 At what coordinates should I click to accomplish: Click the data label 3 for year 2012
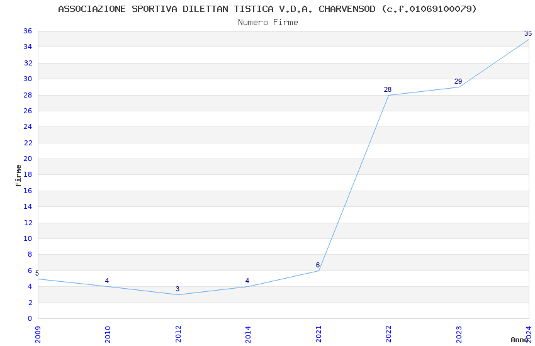177,289
